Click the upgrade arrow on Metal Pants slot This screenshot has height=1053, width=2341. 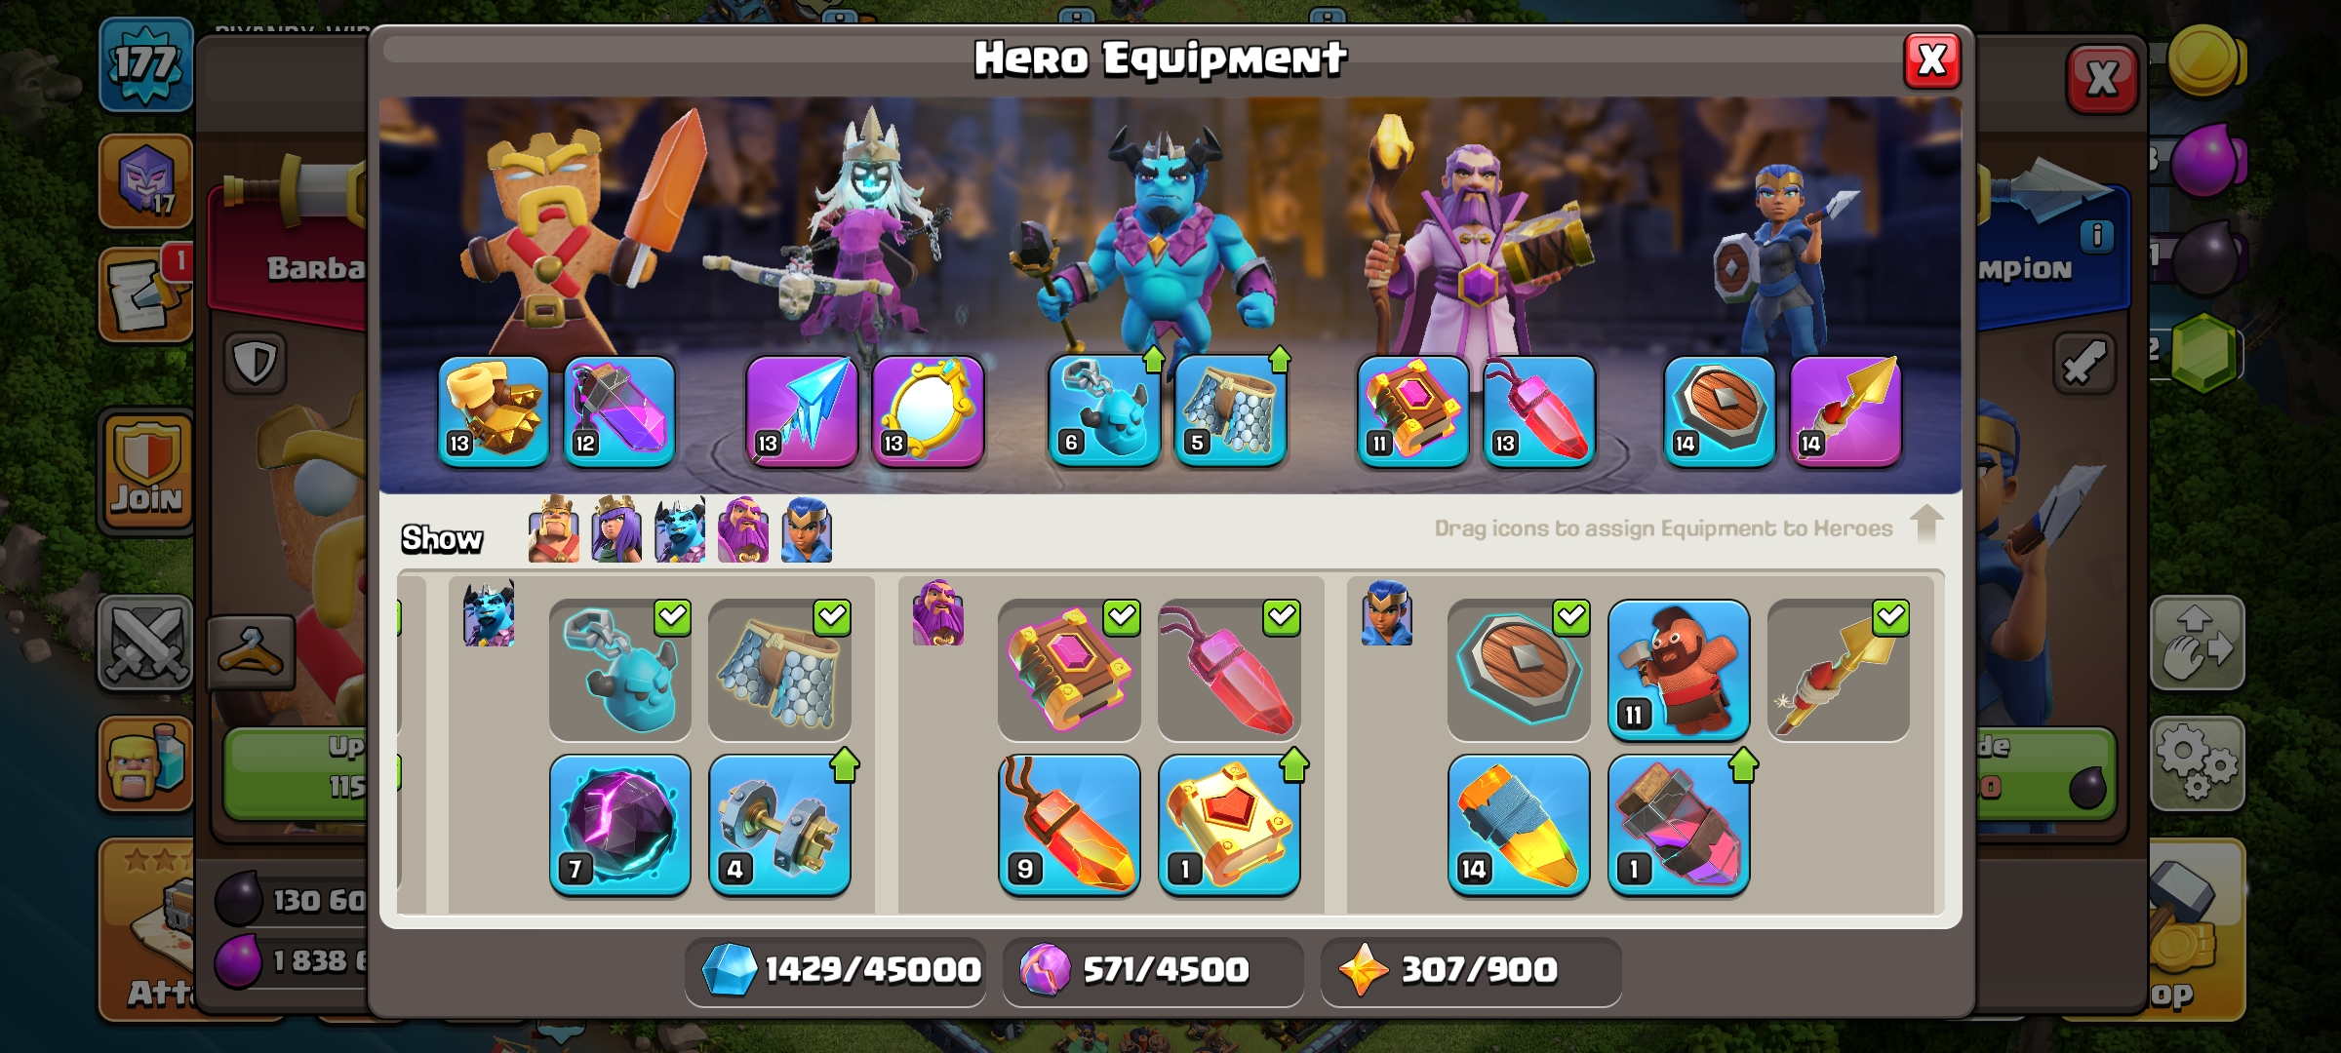pyautogui.click(x=1280, y=360)
